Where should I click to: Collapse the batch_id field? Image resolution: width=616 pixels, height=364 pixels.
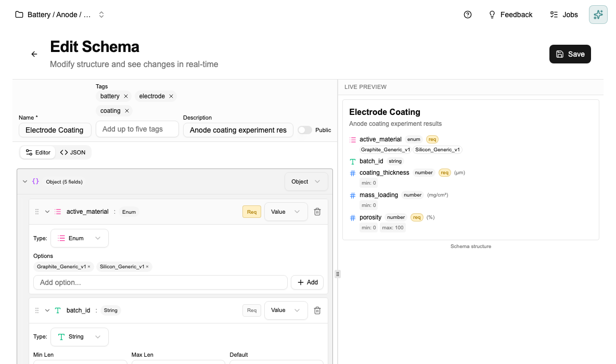[x=47, y=310]
